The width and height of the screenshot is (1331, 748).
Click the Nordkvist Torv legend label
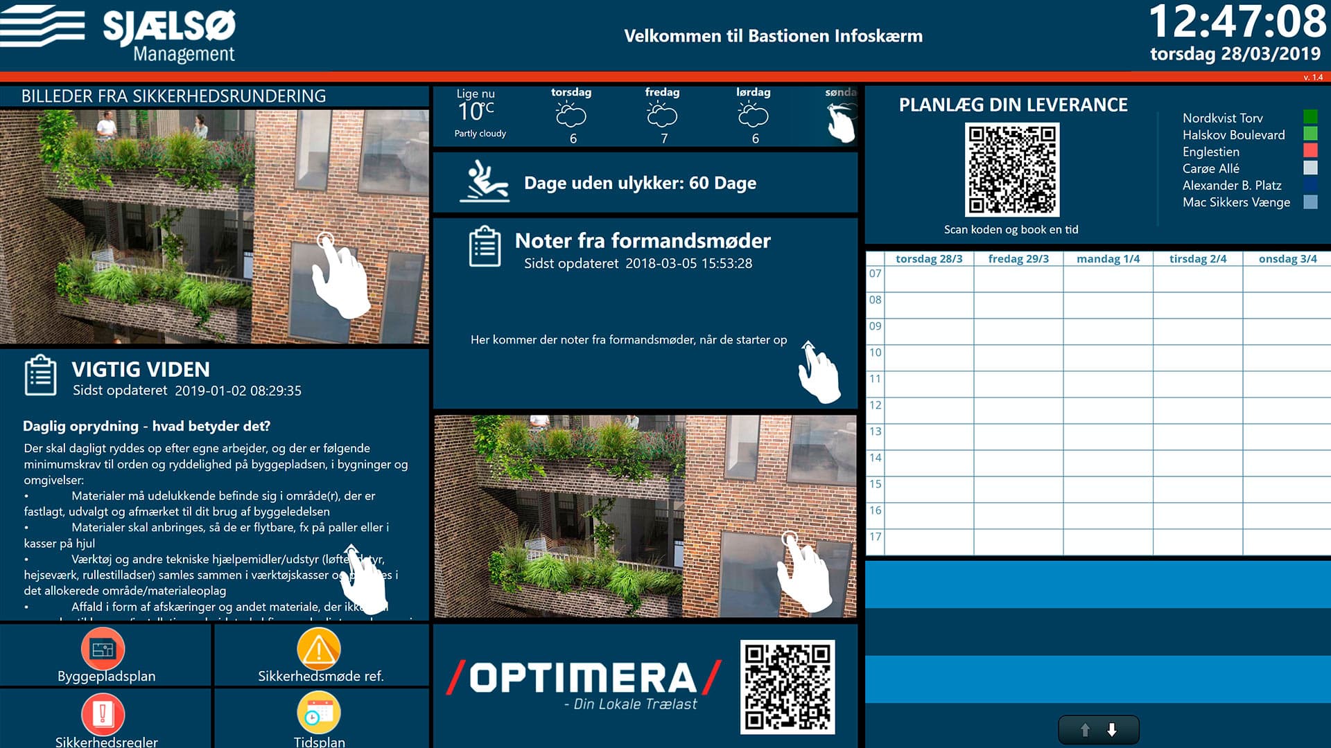[x=1222, y=118]
